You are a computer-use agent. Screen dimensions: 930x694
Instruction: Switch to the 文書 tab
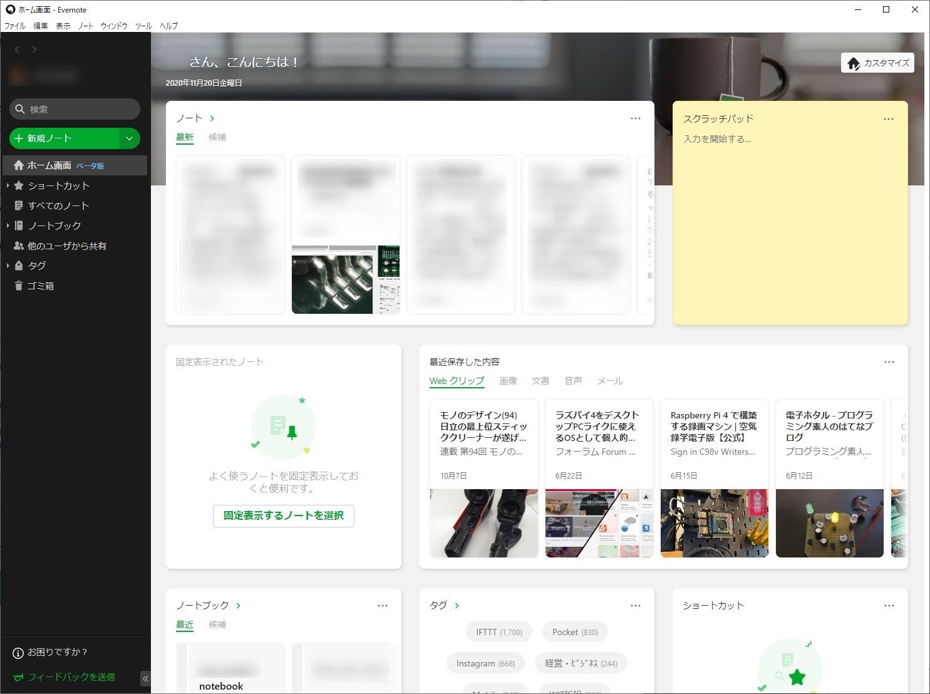[x=540, y=381]
